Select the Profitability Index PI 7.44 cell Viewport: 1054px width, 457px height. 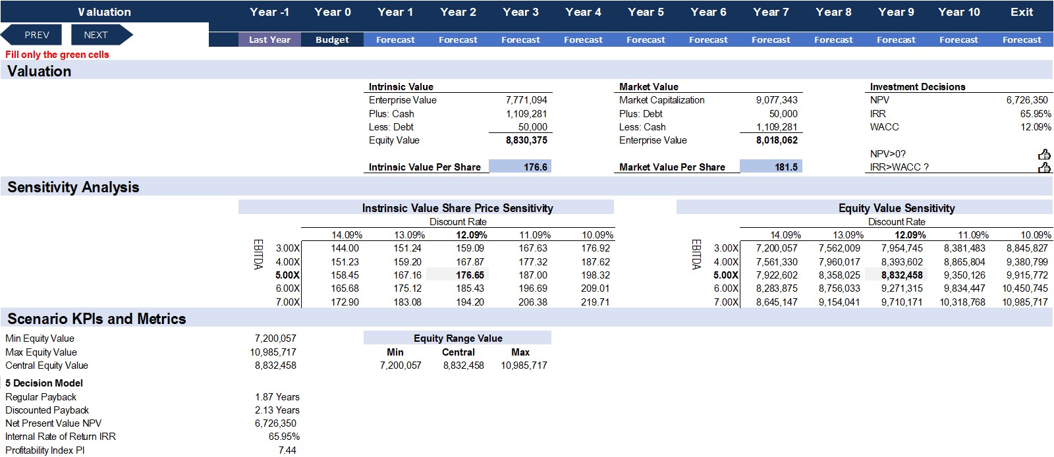[x=287, y=450]
